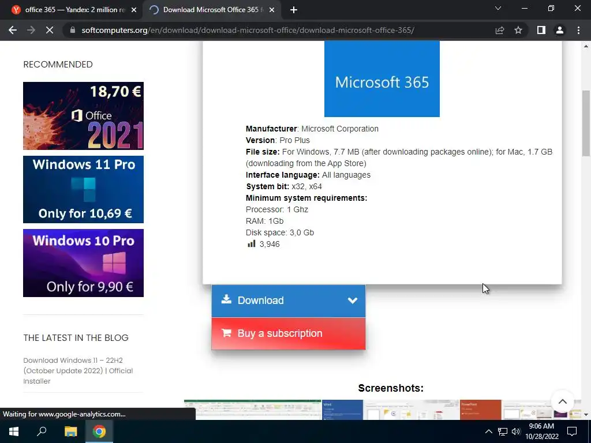The height and width of the screenshot is (443, 591).
Task: Open File Explorer from taskbar
Action: point(70,431)
